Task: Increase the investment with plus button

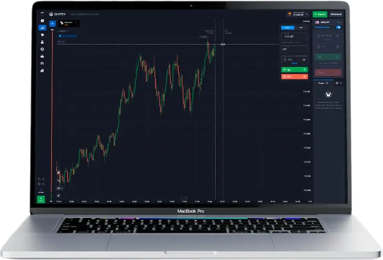Action: pyautogui.click(x=304, y=59)
